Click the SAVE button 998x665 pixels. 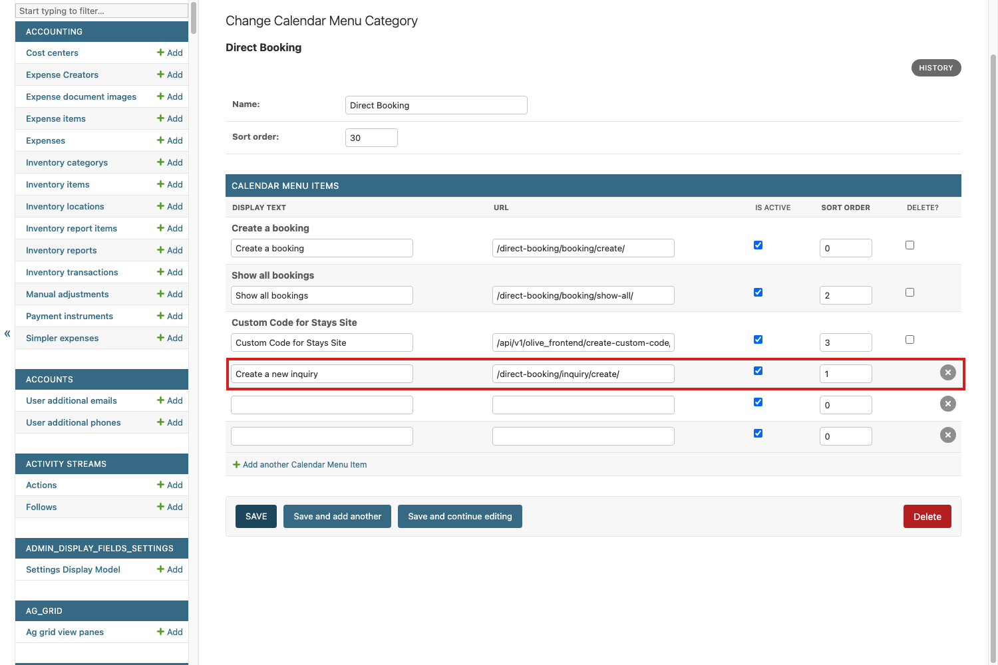pyautogui.click(x=256, y=516)
